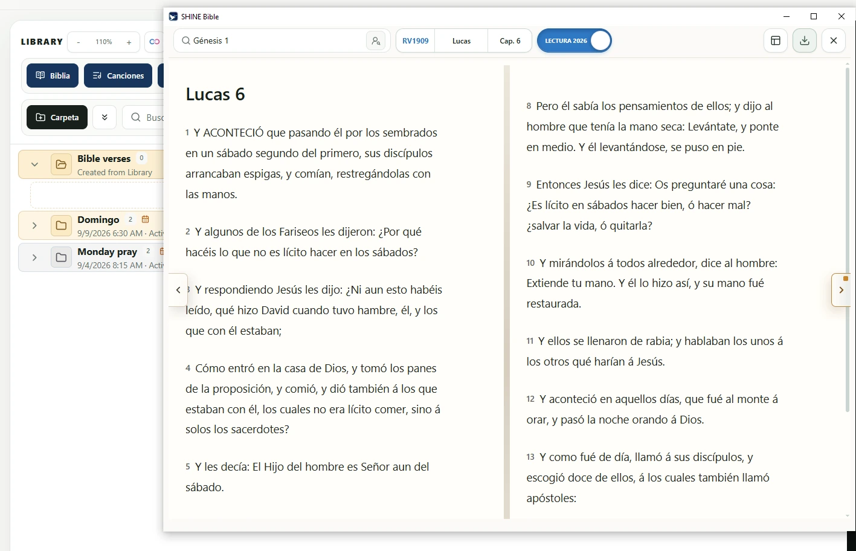Viewport: 856px width, 551px height.
Task: Collapse all folders with double chevron
Action: click(105, 117)
